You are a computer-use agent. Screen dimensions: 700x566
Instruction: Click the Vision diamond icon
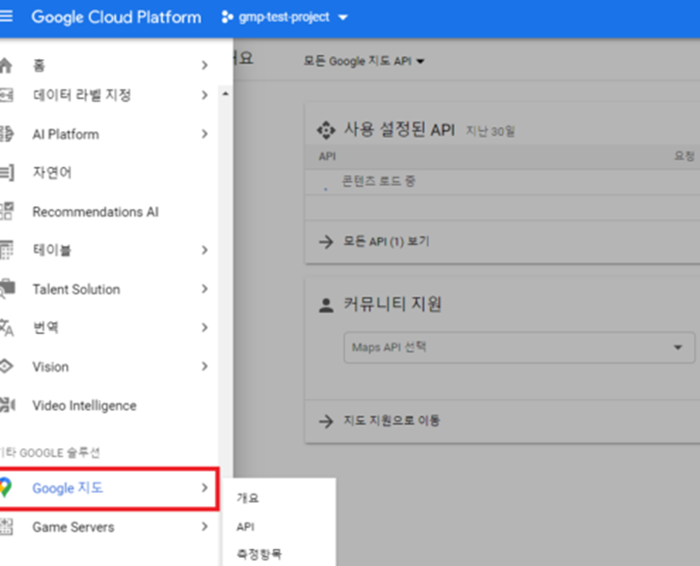click(x=5, y=367)
